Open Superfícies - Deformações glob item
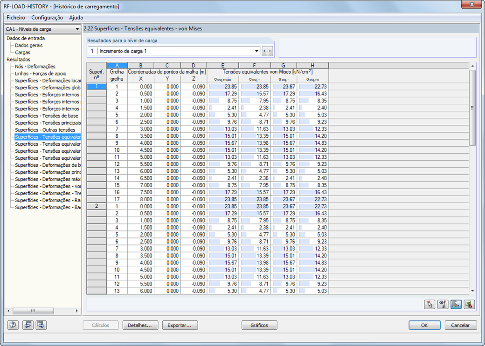485x346 pixels. (x=48, y=88)
